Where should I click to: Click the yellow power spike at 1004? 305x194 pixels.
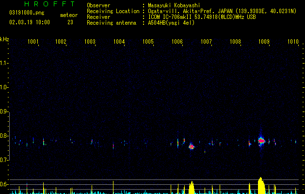(x=113, y=187)
